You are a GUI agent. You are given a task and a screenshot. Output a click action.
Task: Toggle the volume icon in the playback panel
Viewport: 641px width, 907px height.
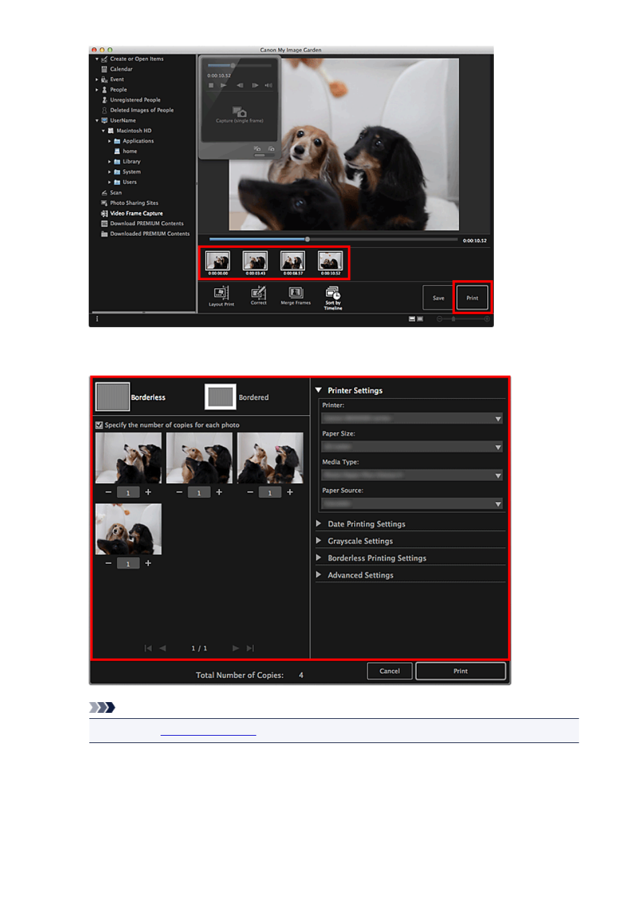pos(269,85)
